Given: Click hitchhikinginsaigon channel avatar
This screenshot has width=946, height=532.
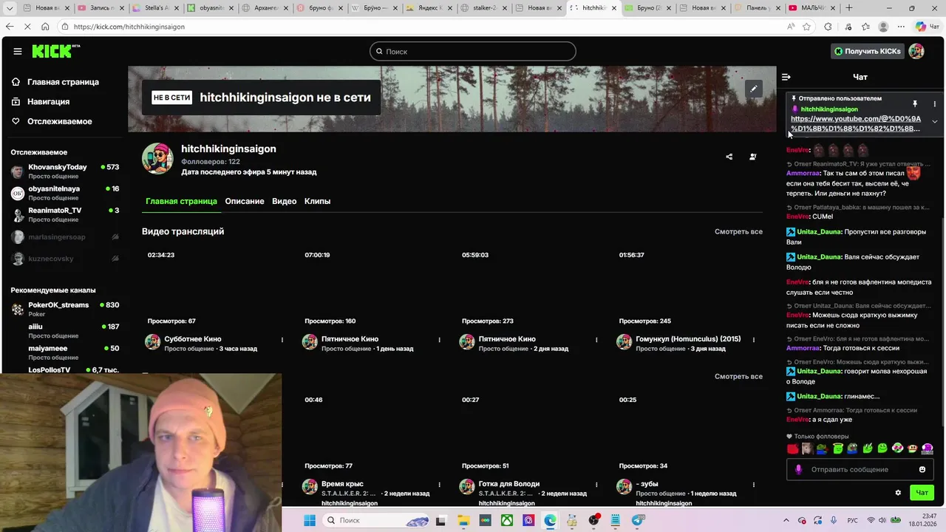Looking at the screenshot, I should pyautogui.click(x=157, y=158).
